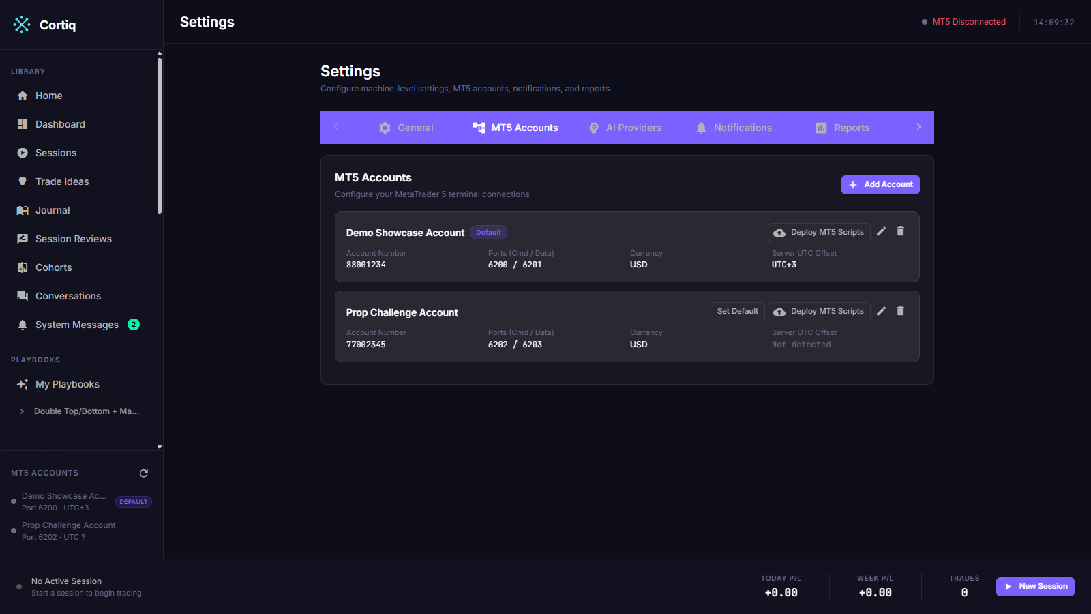This screenshot has width=1091, height=614.
Task: Open the Cohorts page
Action: pos(78,267)
